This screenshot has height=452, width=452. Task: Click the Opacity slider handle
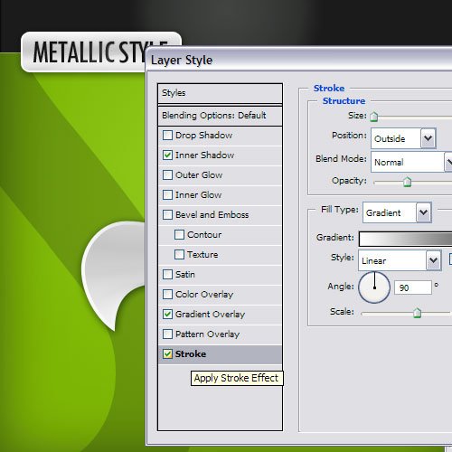[407, 182]
